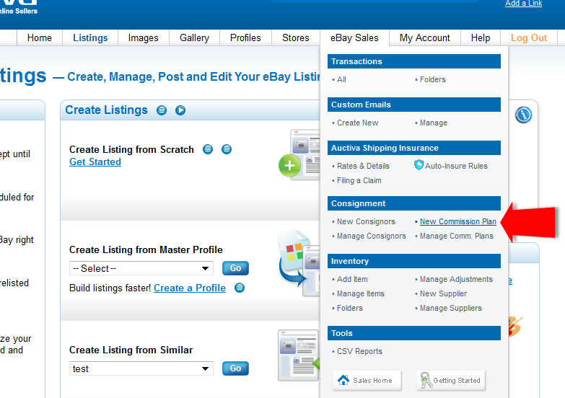Open Manage Comm. Plans
Screen dimensions: 565x398
point(457,236)
